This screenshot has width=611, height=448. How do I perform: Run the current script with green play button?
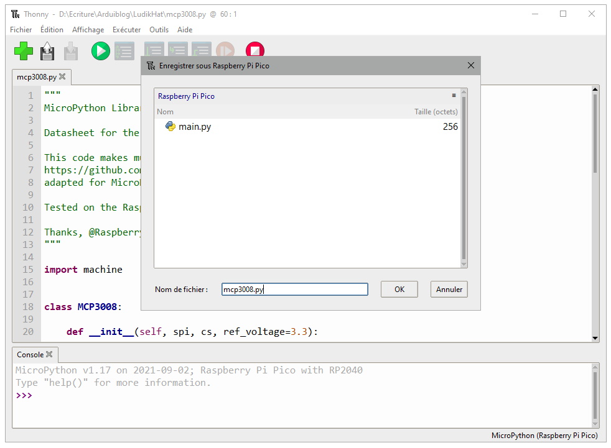[100, 51]
